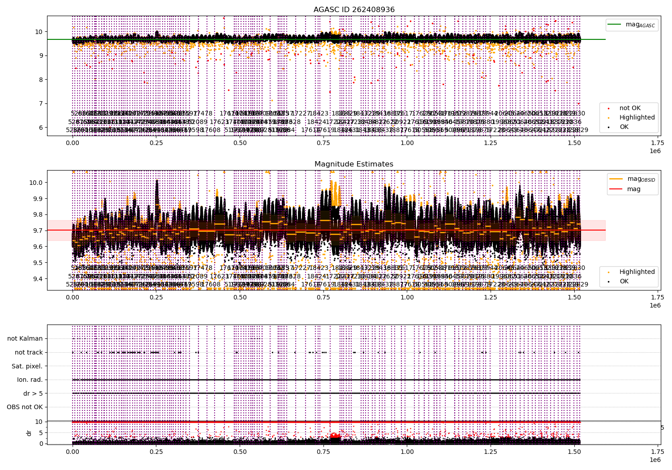The width and height of the screenshot is (672, 470).
Task: Click OBSID label '17608' in the top plot
Action: coord(211,130)
